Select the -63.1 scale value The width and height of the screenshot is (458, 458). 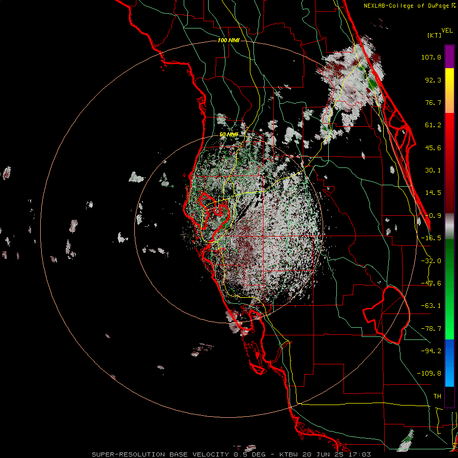[x=431, y=306]
